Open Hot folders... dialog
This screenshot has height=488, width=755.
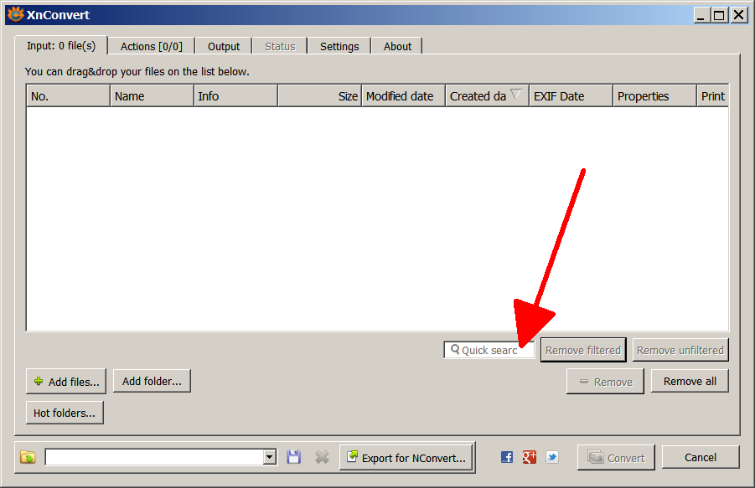[65, 413]
